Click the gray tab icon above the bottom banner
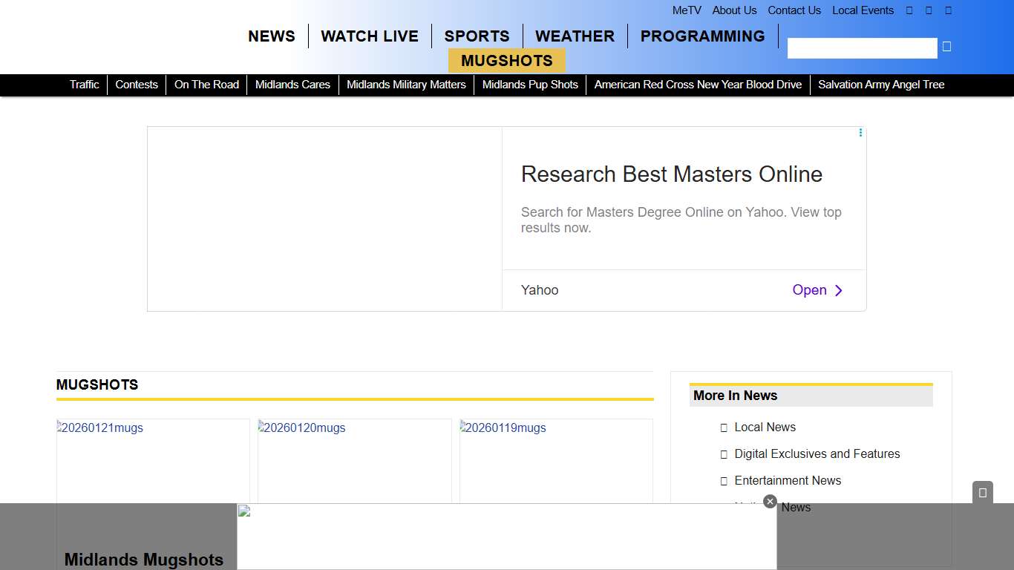This screenshot has height=570, width=1014. coord(982,492)
